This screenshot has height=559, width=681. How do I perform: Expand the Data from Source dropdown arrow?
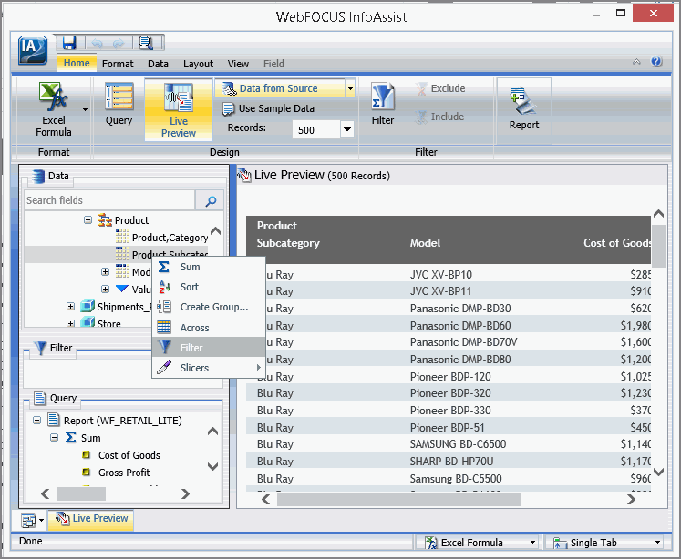click(350, 88)
